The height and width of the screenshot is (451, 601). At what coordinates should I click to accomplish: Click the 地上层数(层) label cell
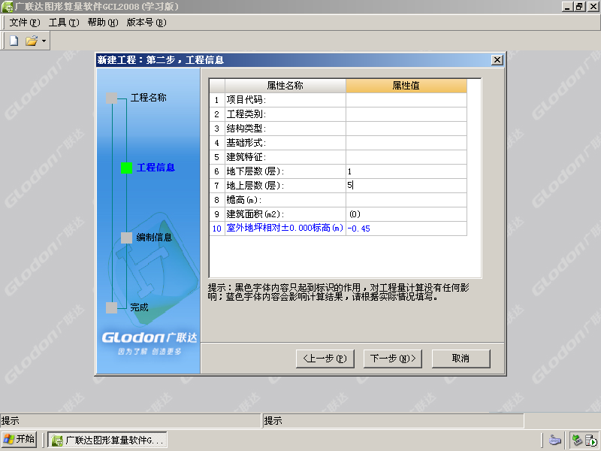[x=285, y=186]
